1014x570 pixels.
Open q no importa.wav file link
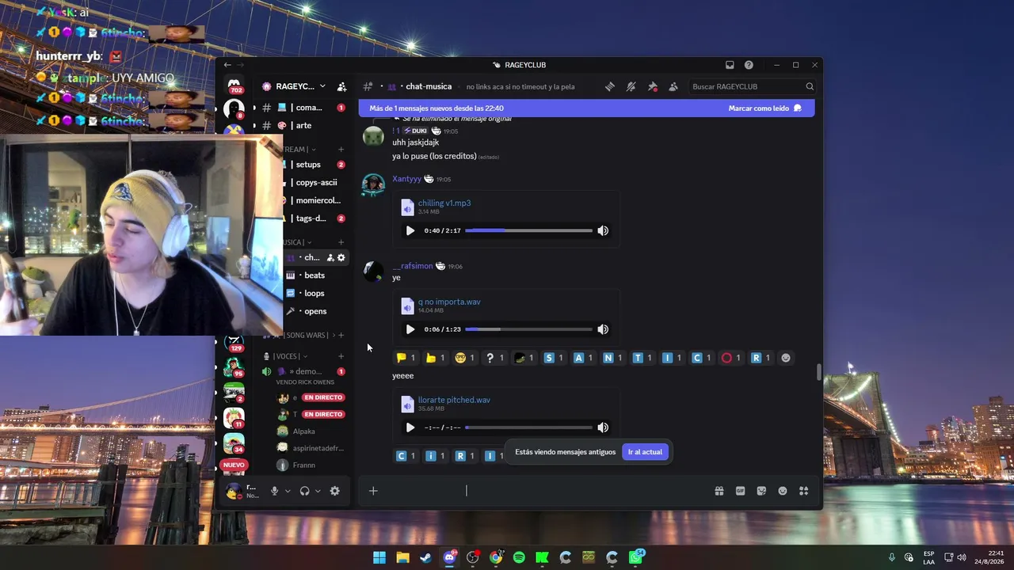click(449, 302)
